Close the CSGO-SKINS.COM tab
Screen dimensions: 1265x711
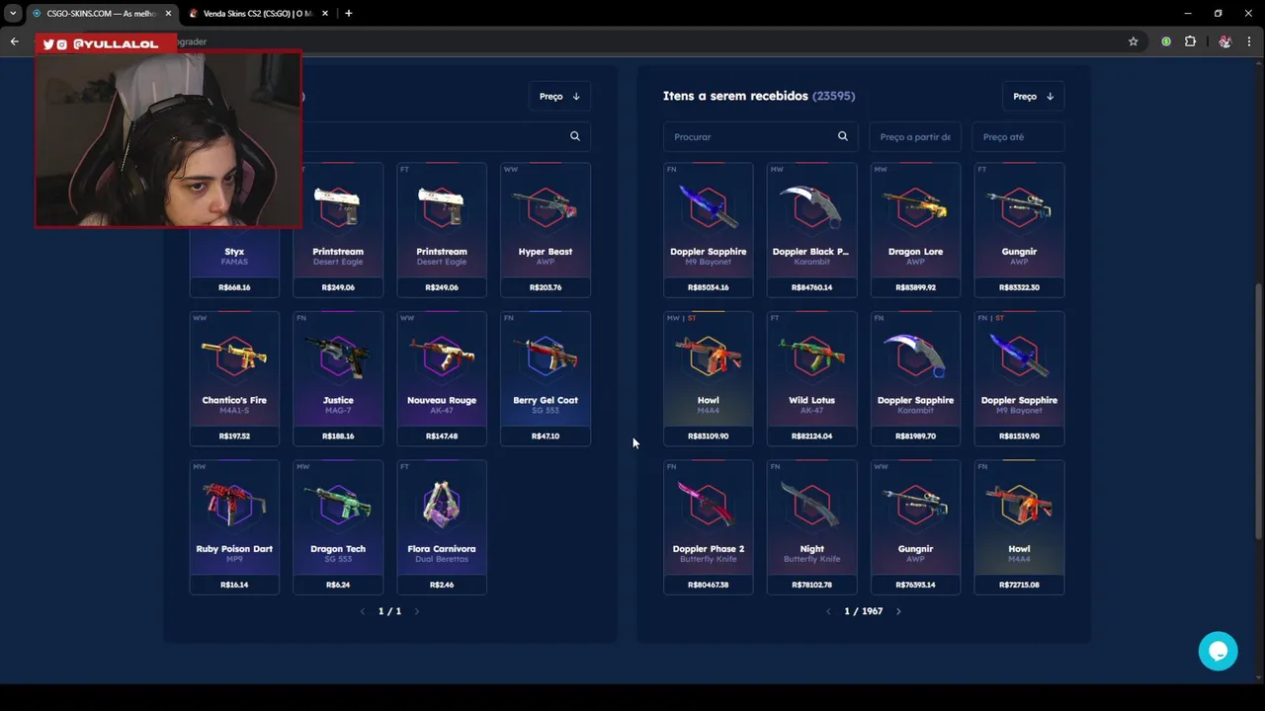(x=168, y=13)
